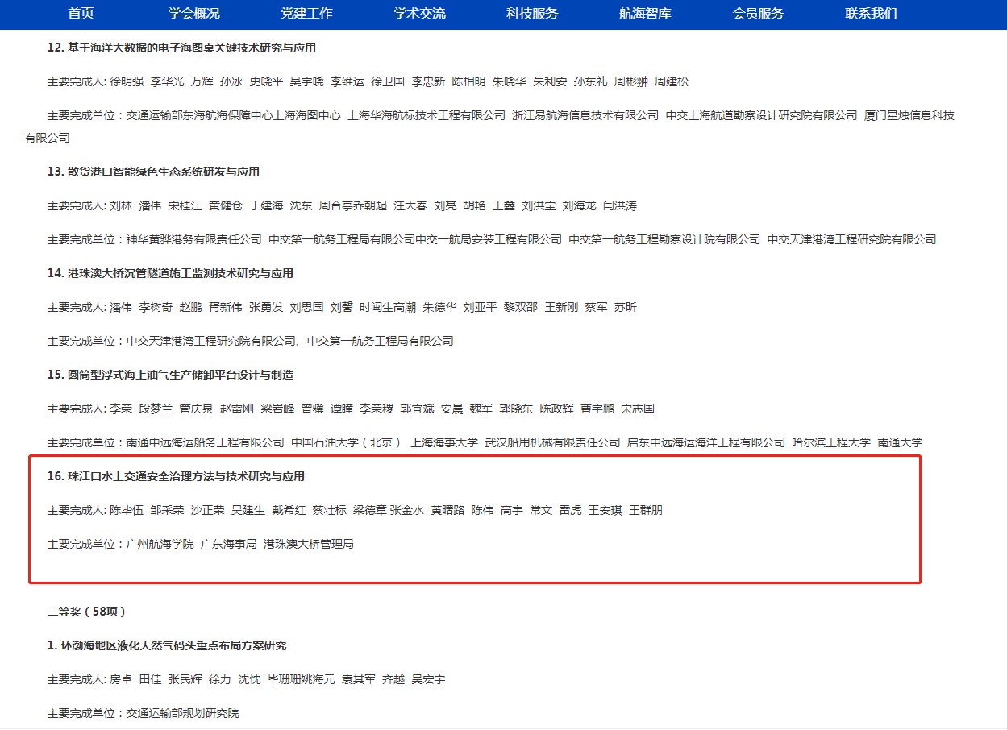The width and height of the screenshot is (1007, 730).
Task: Open the 联系我们 page from the navigation
Action: click(871, 14)
